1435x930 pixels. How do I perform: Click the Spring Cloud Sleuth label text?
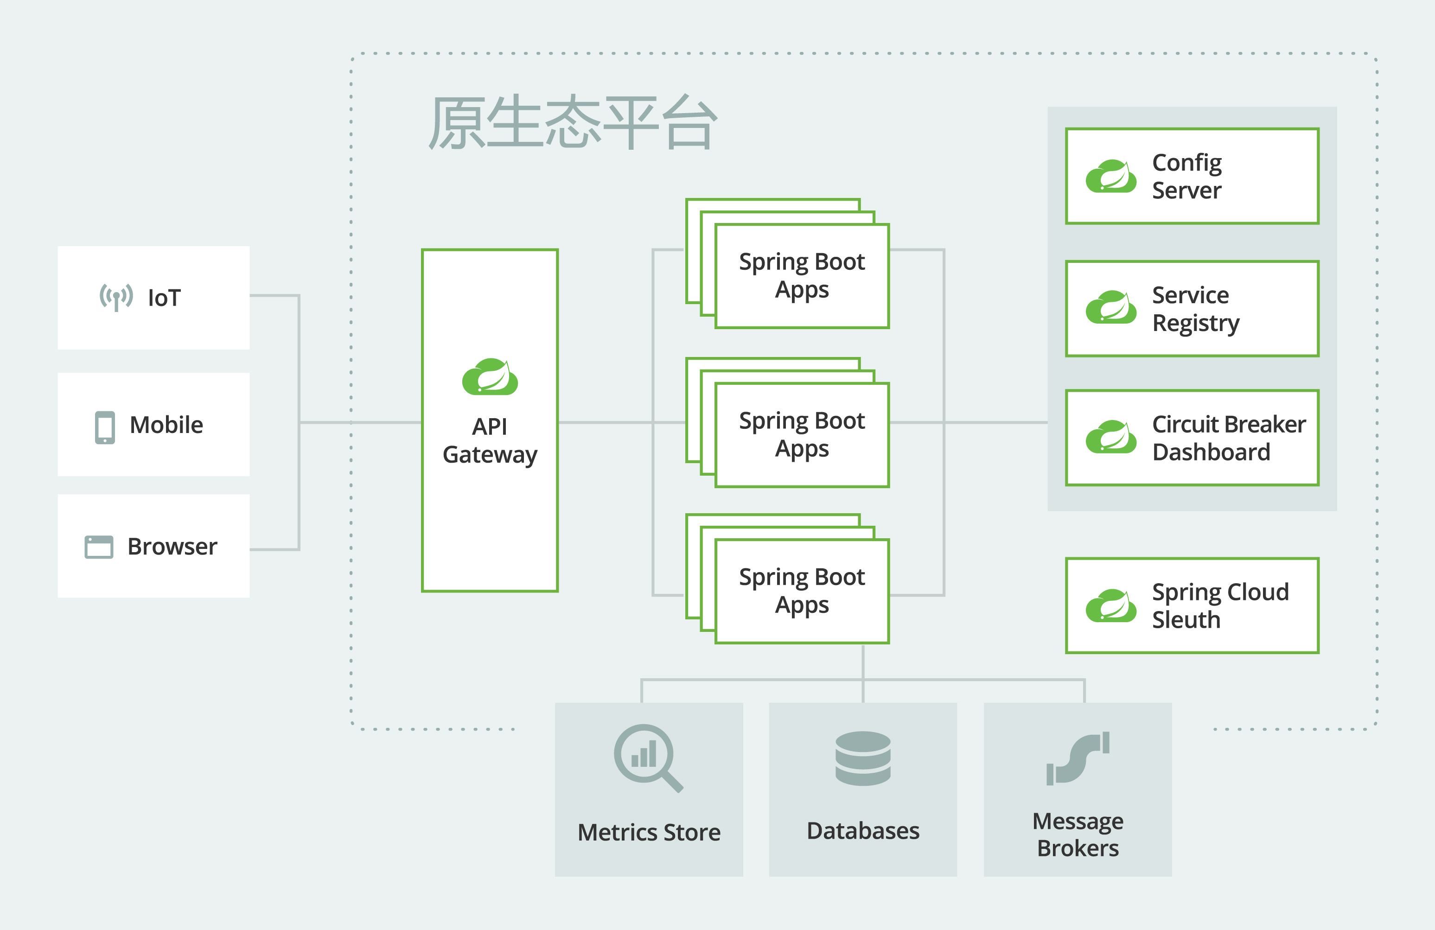[x=1220, y=606]
